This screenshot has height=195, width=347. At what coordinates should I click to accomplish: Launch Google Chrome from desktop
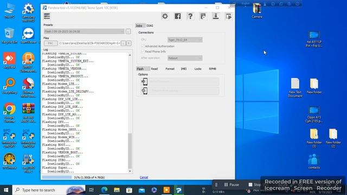coord(9,113)
